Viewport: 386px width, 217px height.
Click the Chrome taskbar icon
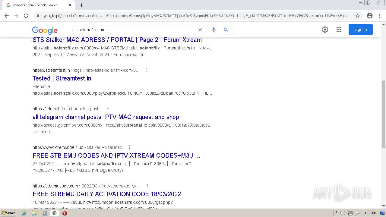coord(55,213)
